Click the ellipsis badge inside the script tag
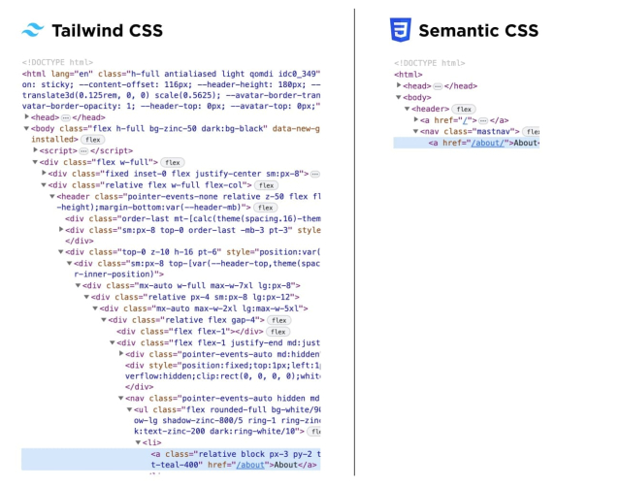The image size is (621, 486). click(85, 150)
